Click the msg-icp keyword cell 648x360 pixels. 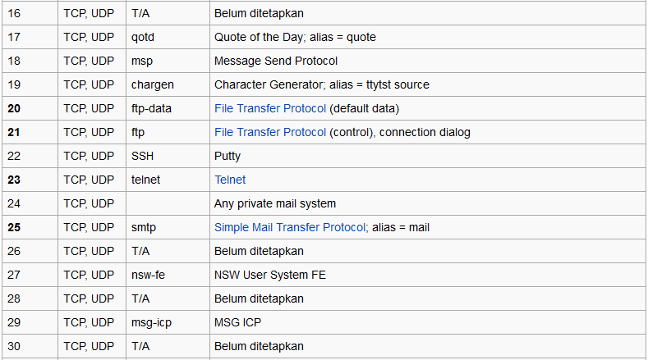point(151,322)
